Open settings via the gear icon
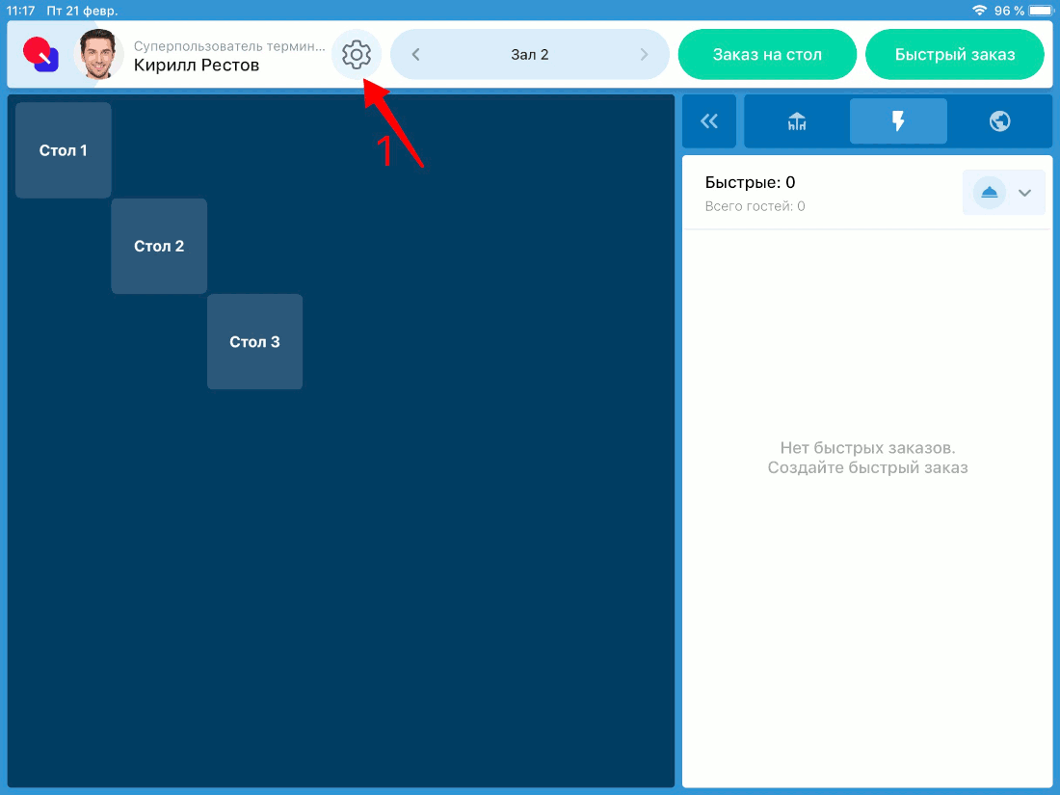1060x795 pixels. 357,54
